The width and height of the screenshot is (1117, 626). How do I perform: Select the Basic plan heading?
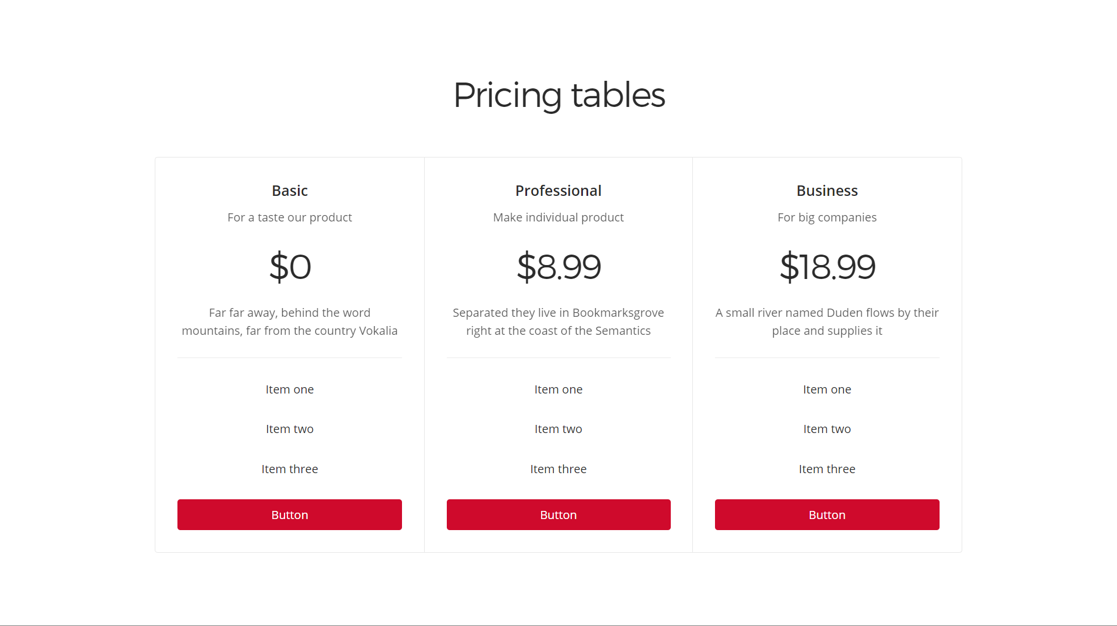point(290,191)
